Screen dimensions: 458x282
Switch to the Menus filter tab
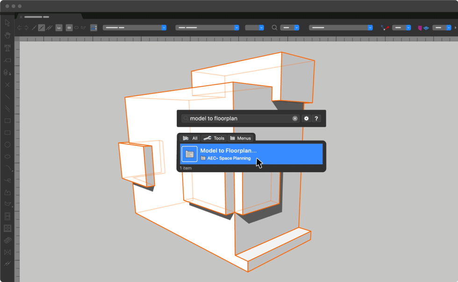pos(241,138)
